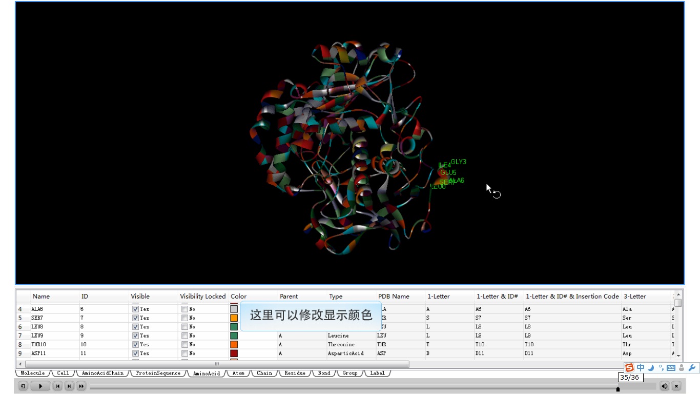Click the Name column header
Image resolution: width=700 pixels, height=394 pixels.
pos(41,297)
